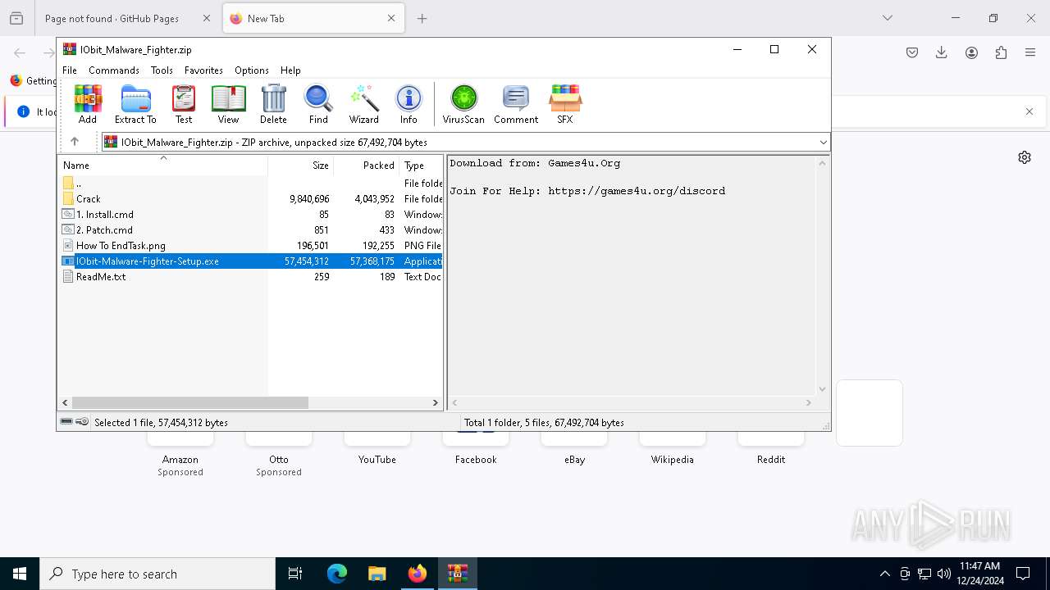Click right arrow of file list scrollbar
1050x590 pixels.
coord(436,403)
